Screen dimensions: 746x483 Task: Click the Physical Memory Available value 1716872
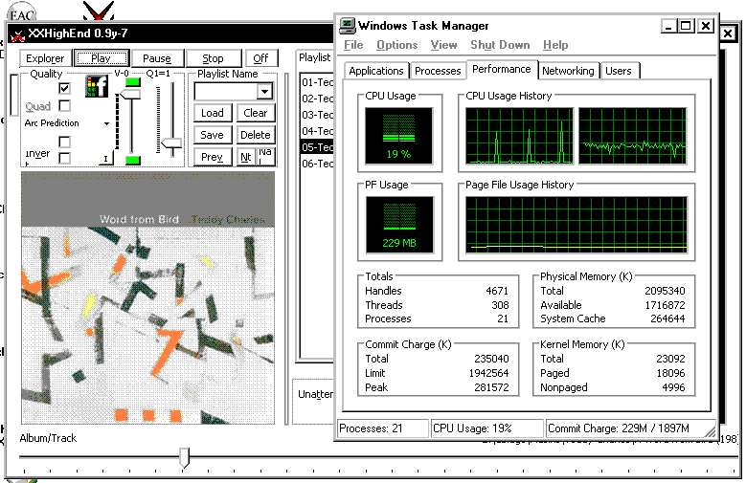pos(666,305)
